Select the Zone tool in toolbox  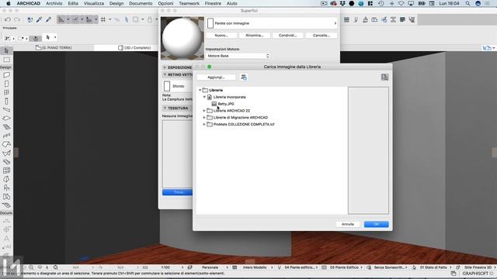[x=6, y=196]
